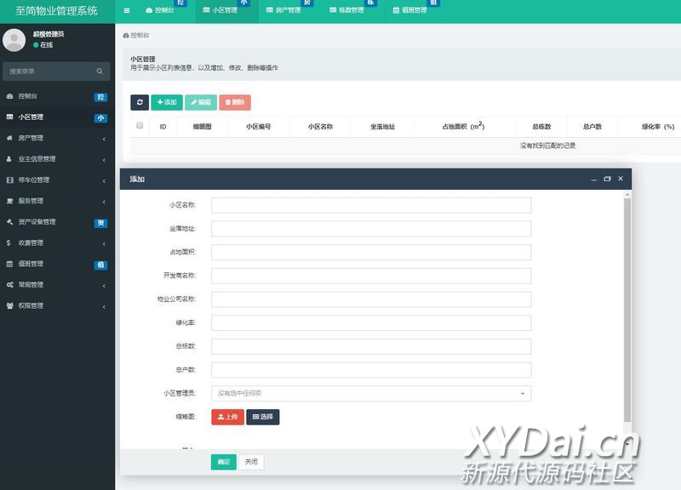Click the 停车位管理 icon in sidebar
681x490 pixels.
[9, 180]
